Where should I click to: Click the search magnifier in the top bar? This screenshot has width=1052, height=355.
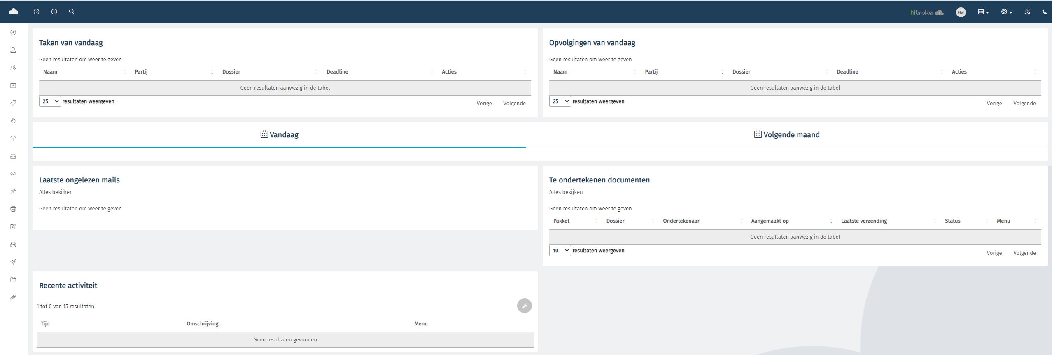(72, 12)
